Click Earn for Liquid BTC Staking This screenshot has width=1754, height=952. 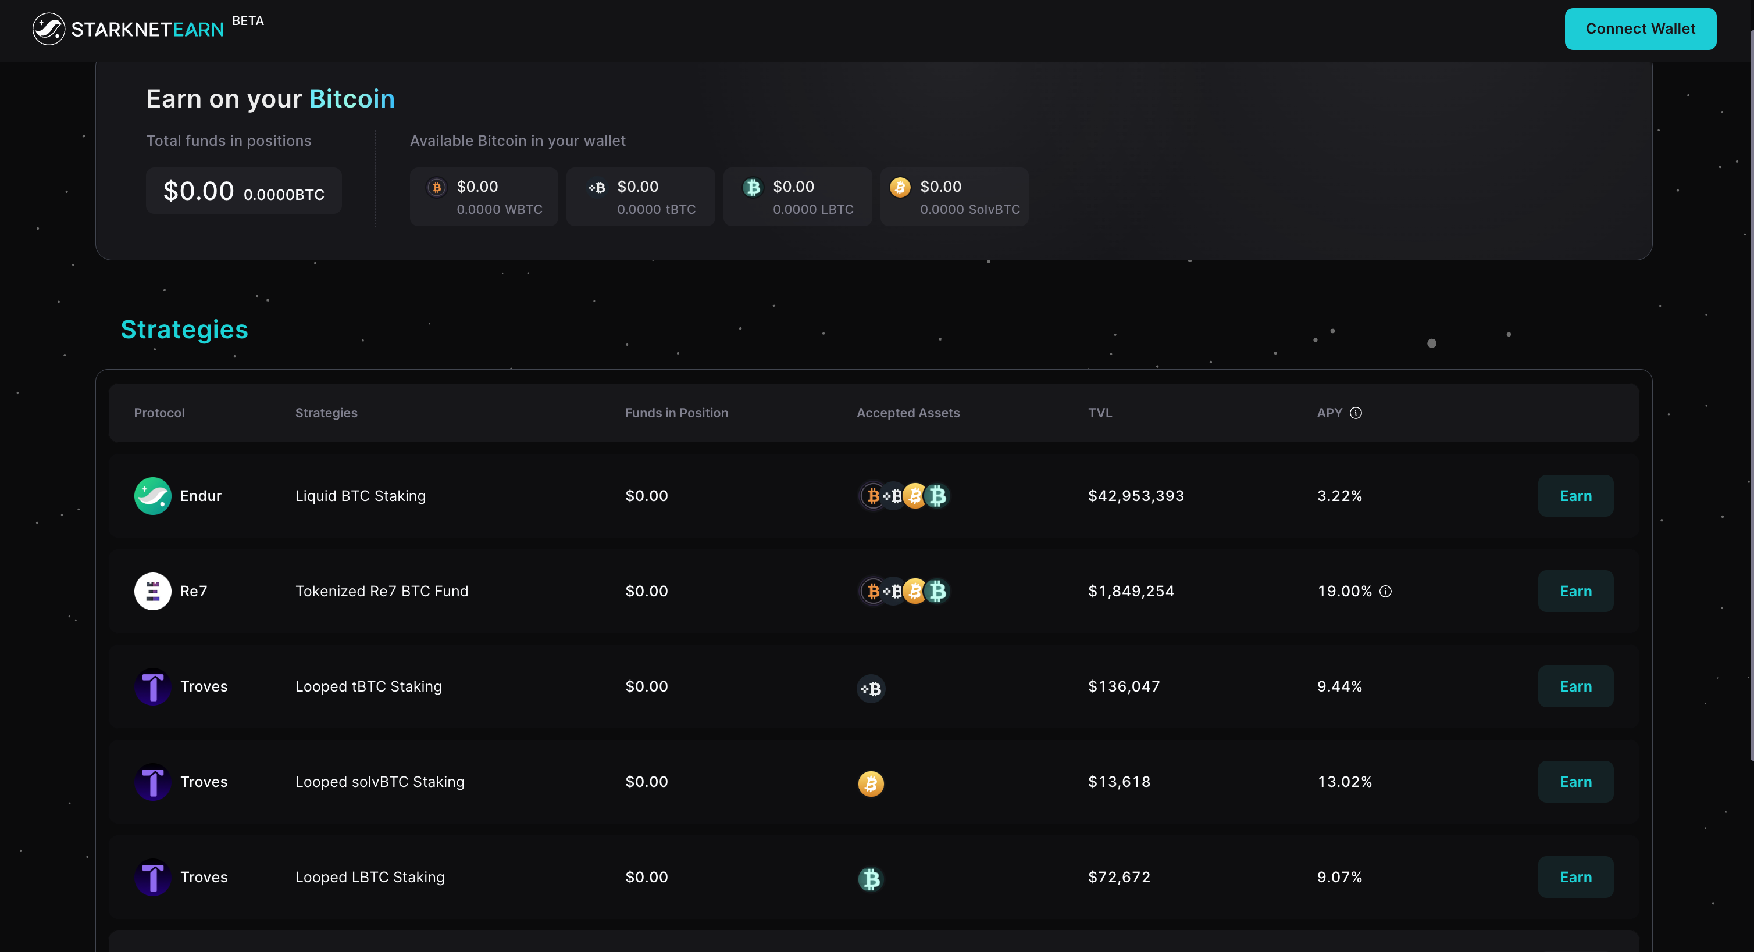tap(1575, 495)
